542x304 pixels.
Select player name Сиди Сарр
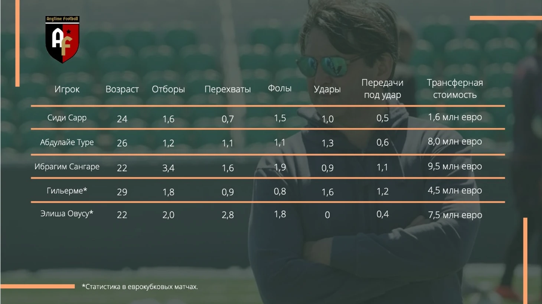[67, 118]
